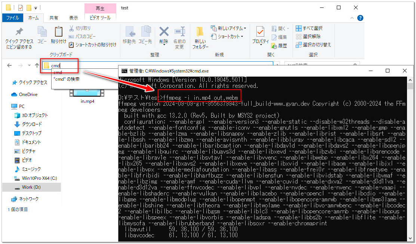
Task: Create a New folder (新しいフォルダー)
Action: (x=200, y=37)
